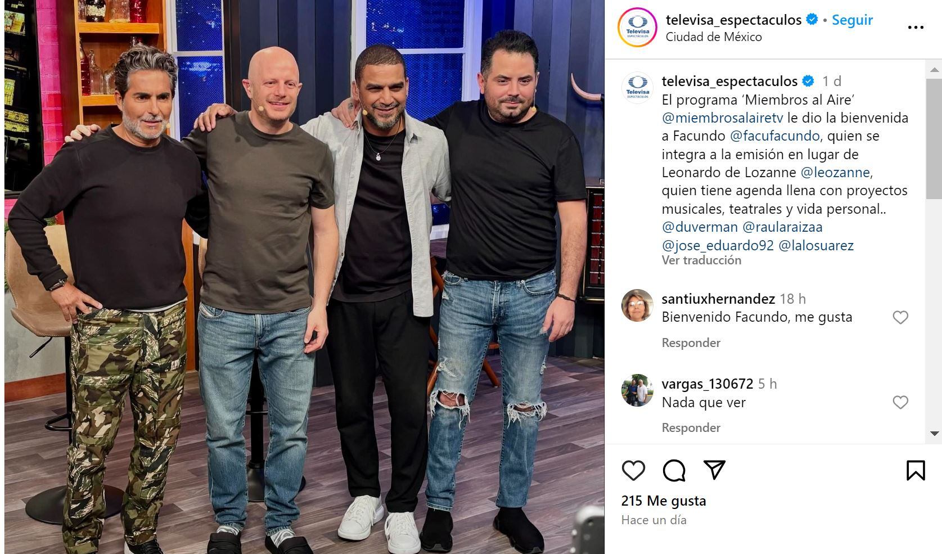The width and height of the screenshot is (942, 554).
Task: Open vargas_130672 profile avatar
Action: click(637, 390)
